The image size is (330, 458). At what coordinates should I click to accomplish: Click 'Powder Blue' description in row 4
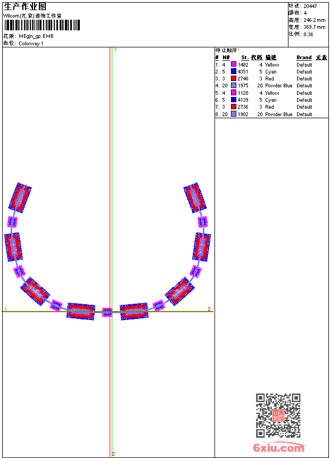click(x=278, y=86)
